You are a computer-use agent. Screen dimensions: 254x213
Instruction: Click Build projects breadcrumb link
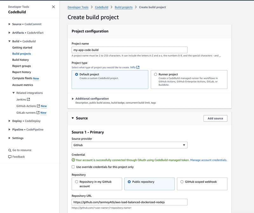124,7
